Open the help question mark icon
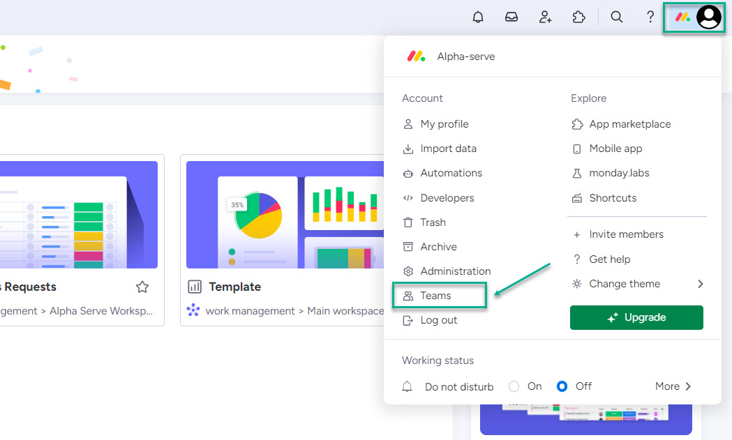Screen dimensions: 732x440 click(650, 17)
